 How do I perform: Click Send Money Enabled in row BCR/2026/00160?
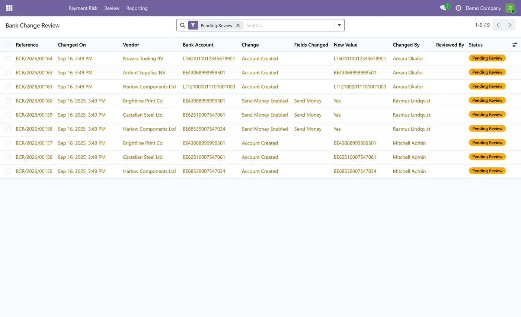tap(265, 101)
